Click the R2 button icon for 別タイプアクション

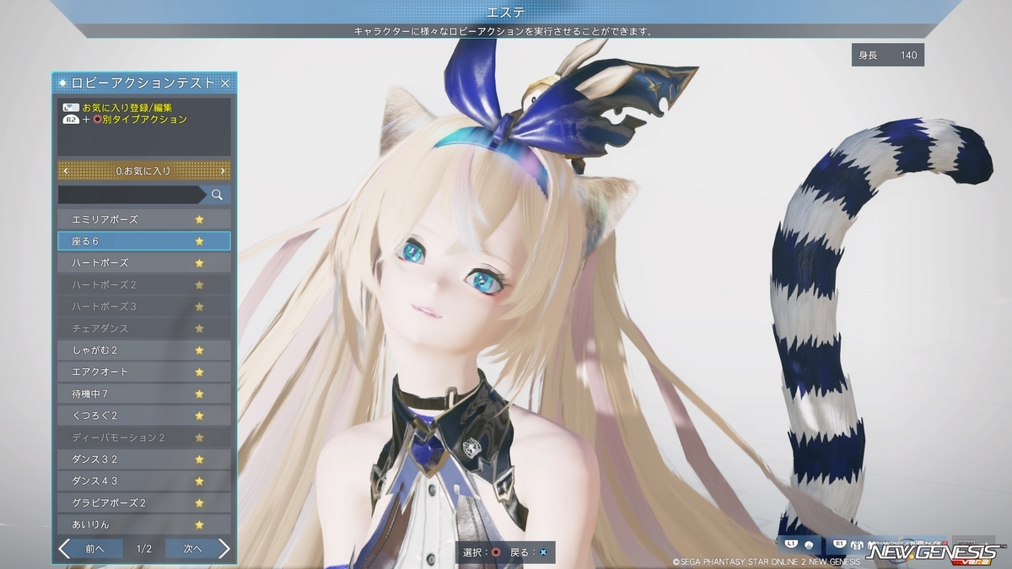[x=71, y=120]
